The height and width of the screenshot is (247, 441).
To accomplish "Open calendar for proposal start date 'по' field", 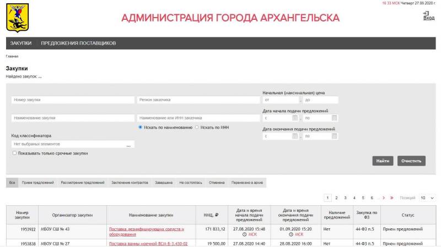I will pos(334,118).
